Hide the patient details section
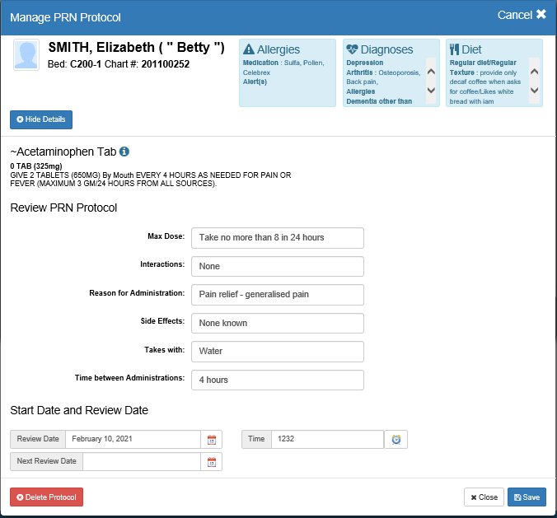The image size is (557, 518). click(x=41, y=119)
